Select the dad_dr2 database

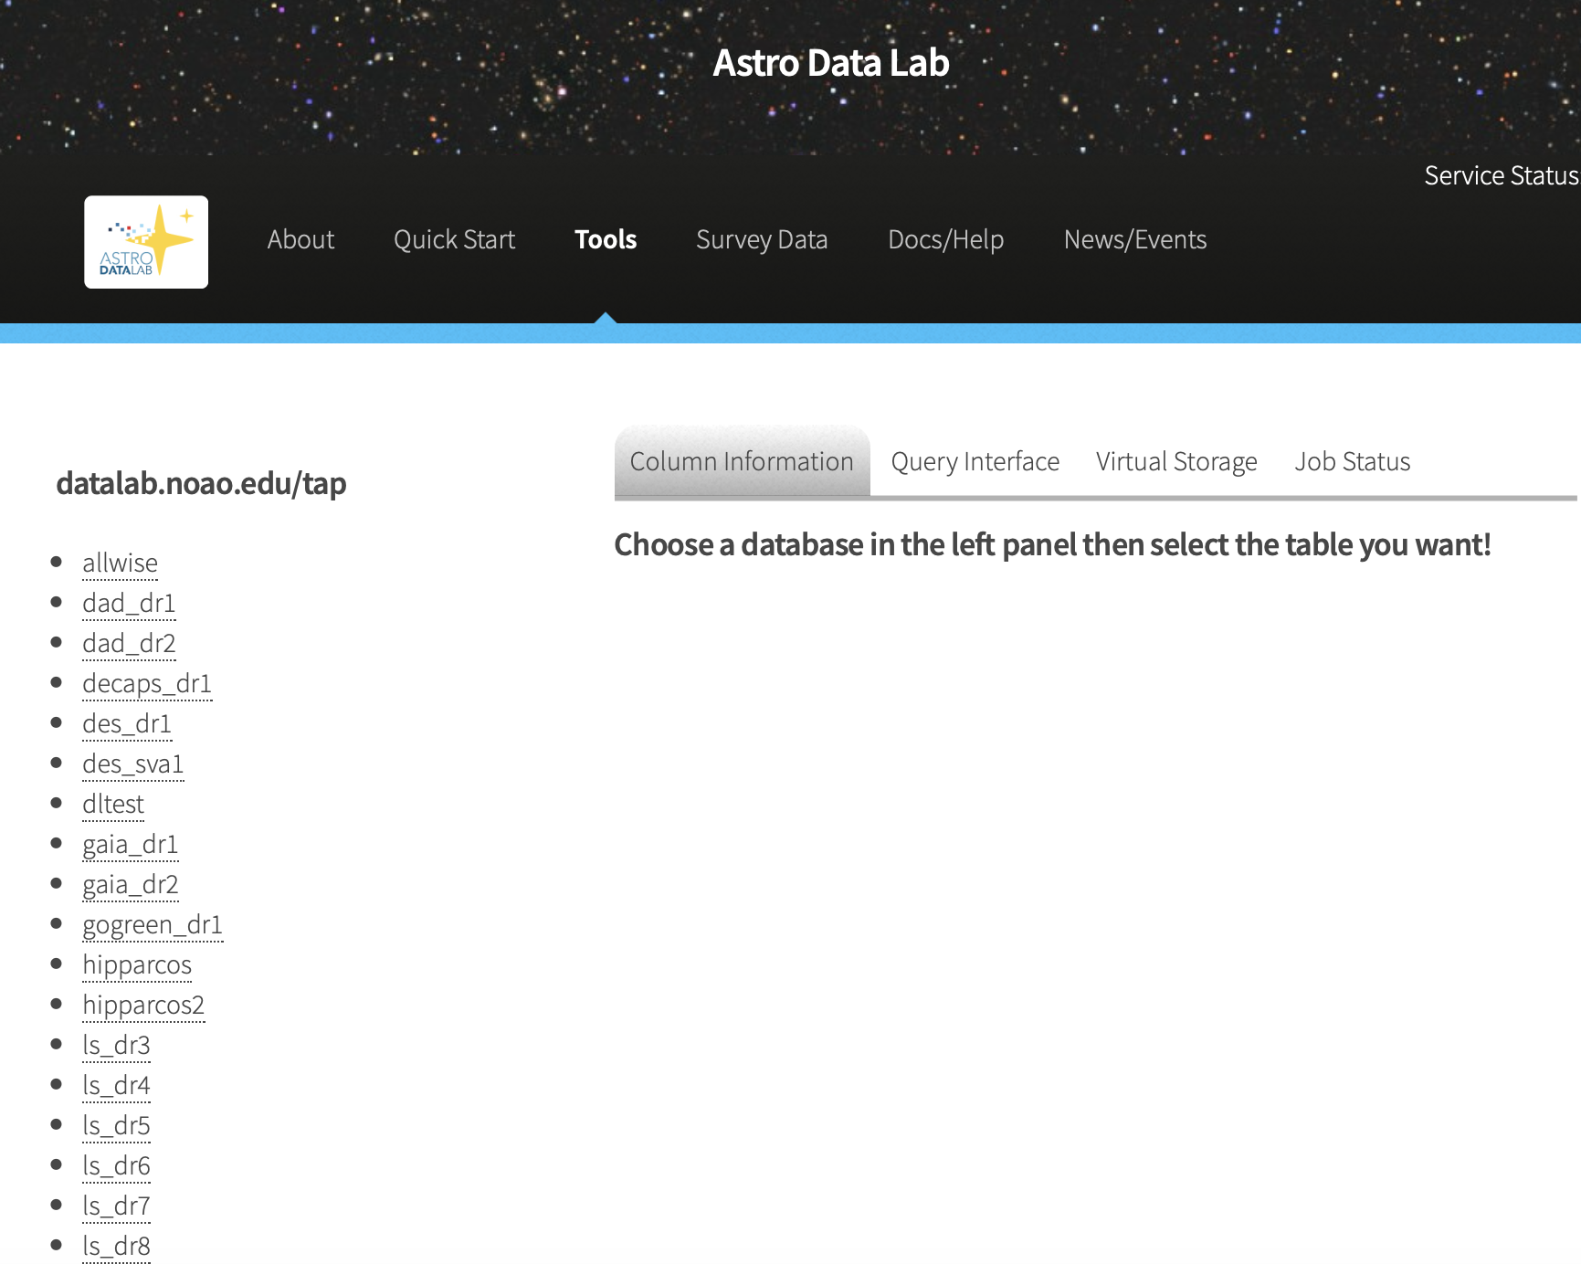point(129,643)
